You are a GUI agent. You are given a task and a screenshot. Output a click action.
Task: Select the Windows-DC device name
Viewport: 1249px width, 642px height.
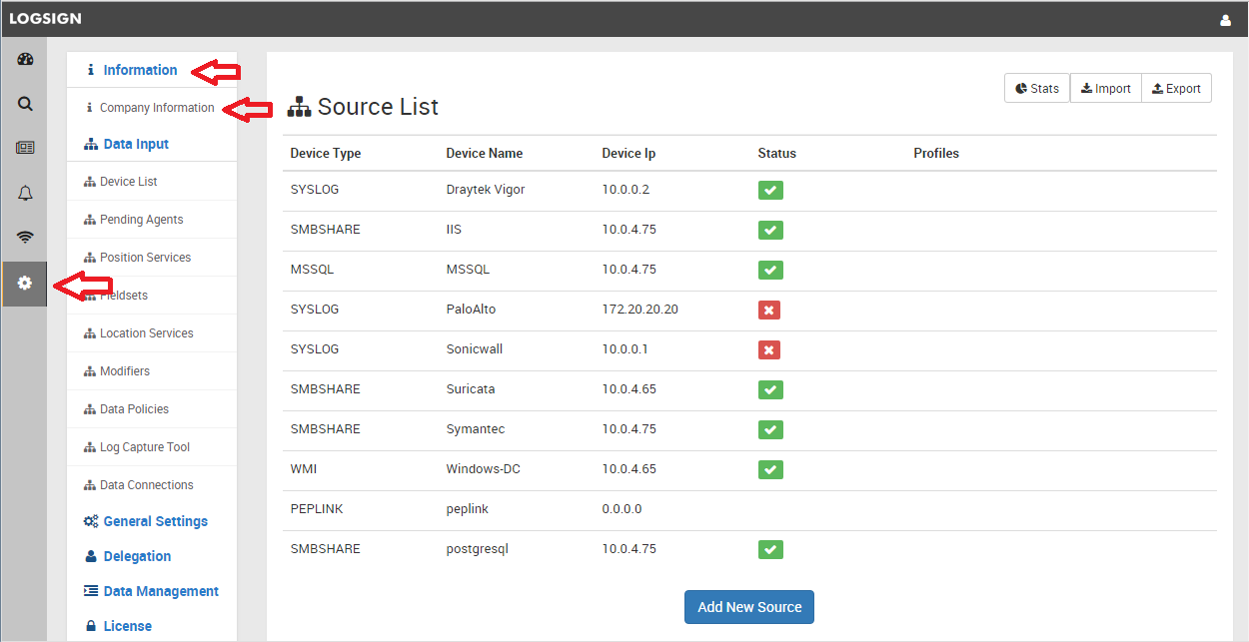(483, 469)
